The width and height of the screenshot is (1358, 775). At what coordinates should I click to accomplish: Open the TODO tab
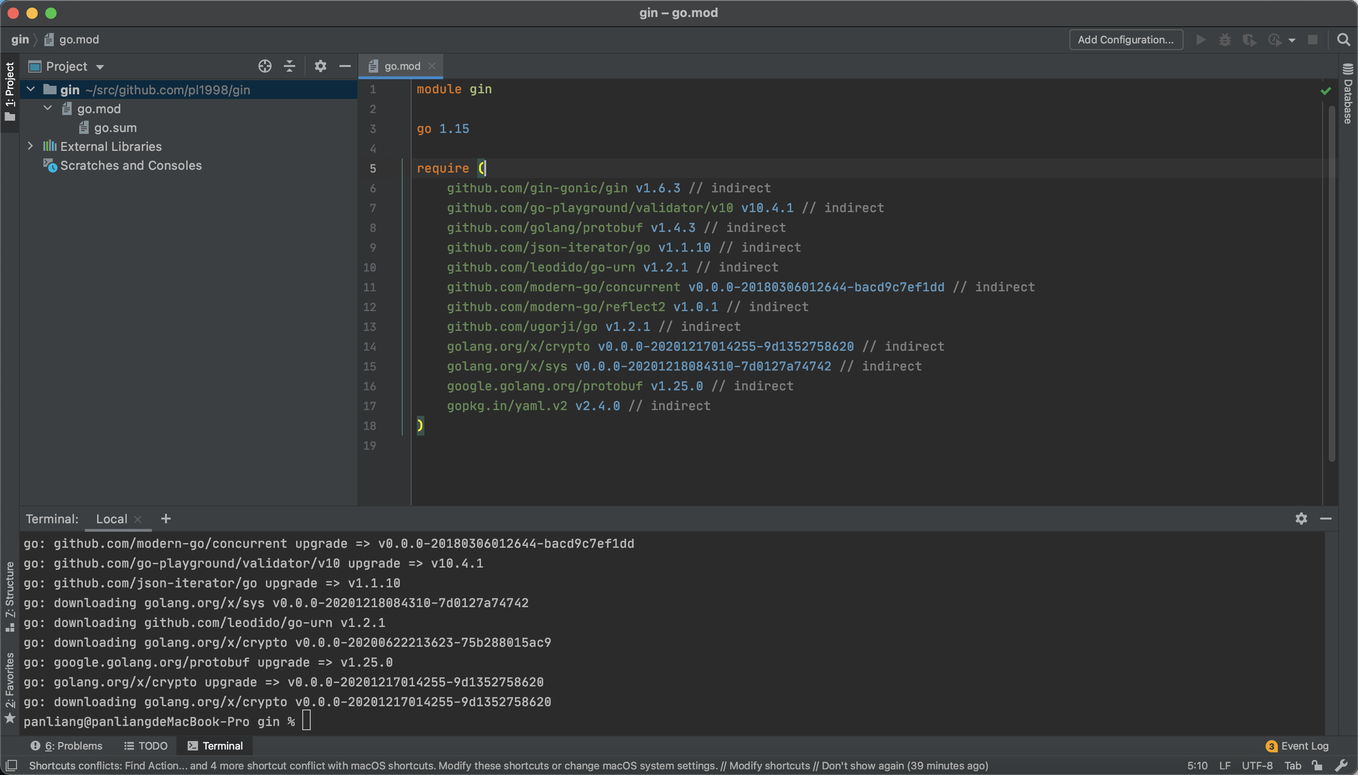(146, 746)
